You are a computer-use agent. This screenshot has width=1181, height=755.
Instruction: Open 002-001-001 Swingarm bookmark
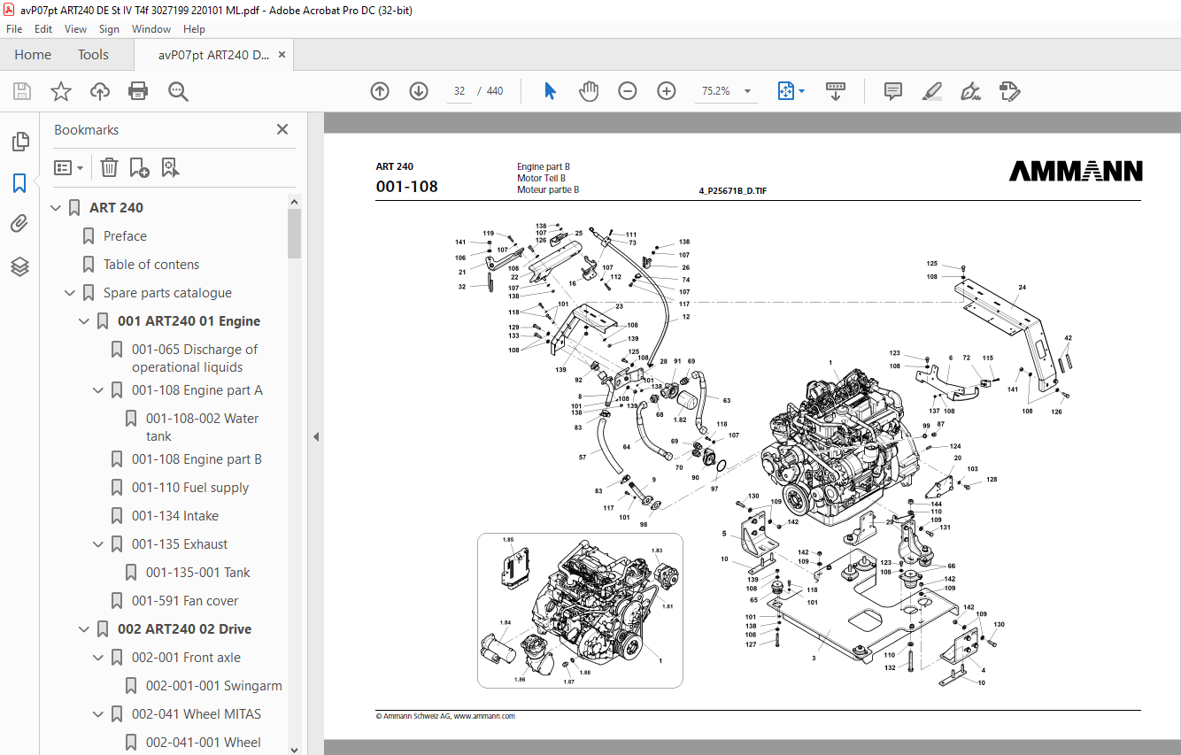[x=214, y=686]
